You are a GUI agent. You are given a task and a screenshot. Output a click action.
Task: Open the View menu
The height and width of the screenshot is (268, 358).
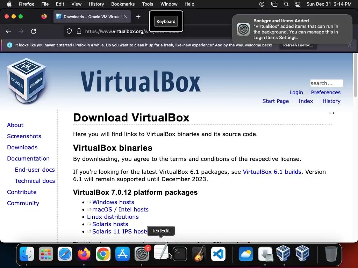click(76, 4)
